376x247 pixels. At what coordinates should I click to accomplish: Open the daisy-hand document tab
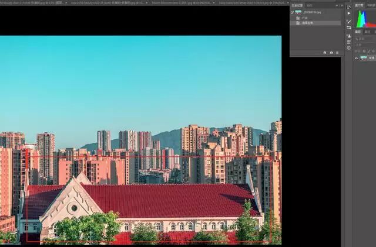(252, 3)
